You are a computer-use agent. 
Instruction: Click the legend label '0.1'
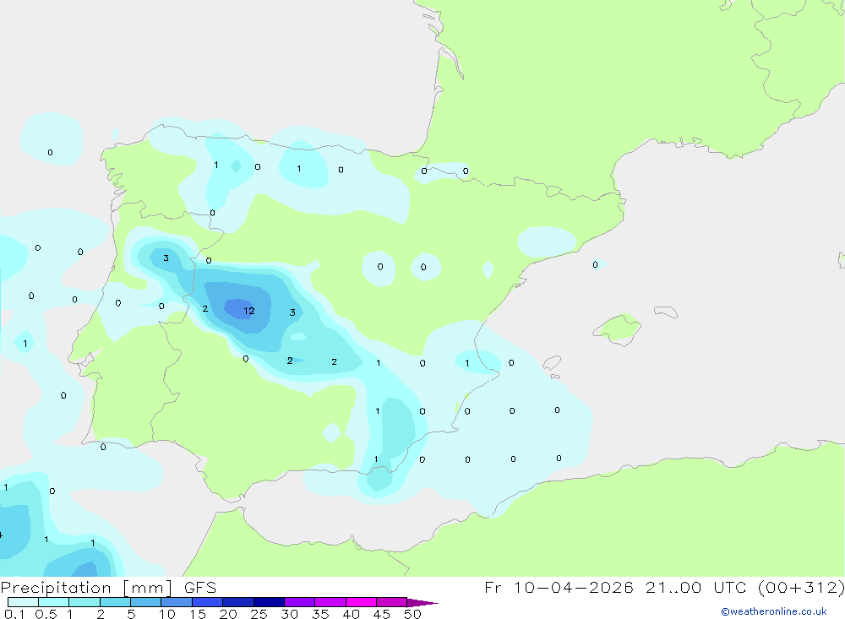click(x=14, y=614)
